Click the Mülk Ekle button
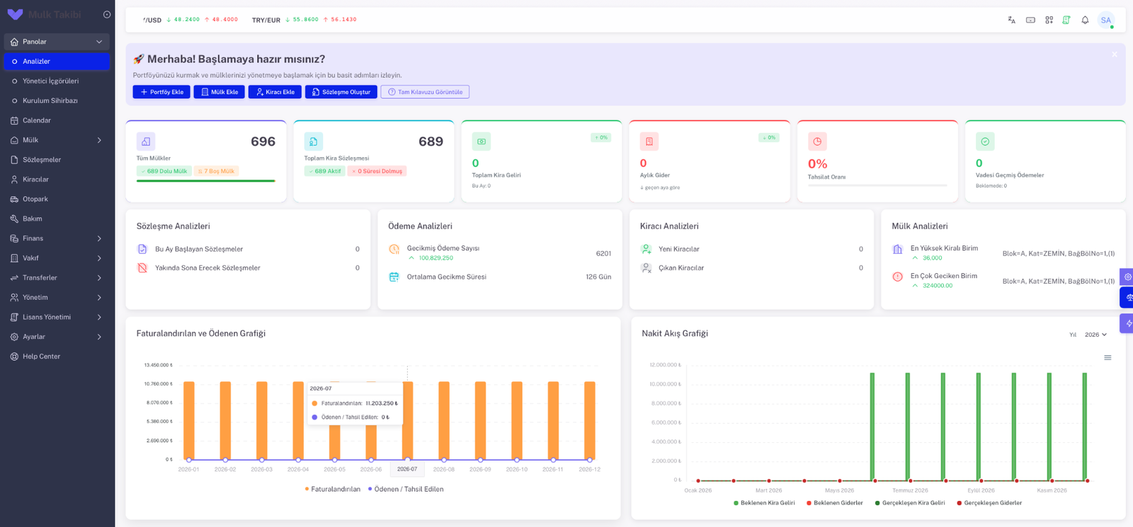This screenshot has height=527, width=1133. coord(220,92)
